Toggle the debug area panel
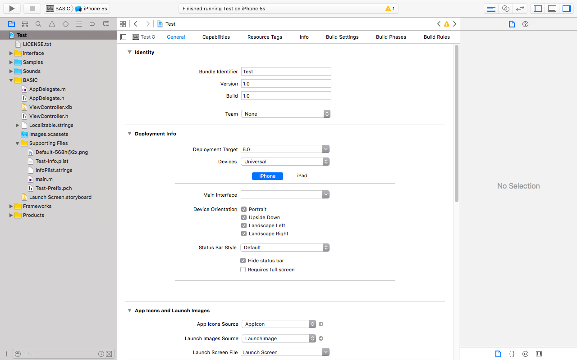Viewport: 577px width, 360px height. pyautogui.click(x=552, y=9)
